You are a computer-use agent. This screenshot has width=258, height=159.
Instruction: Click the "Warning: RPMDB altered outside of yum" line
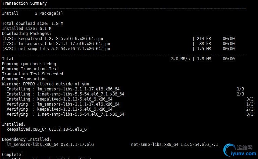(x=47, y=84)
